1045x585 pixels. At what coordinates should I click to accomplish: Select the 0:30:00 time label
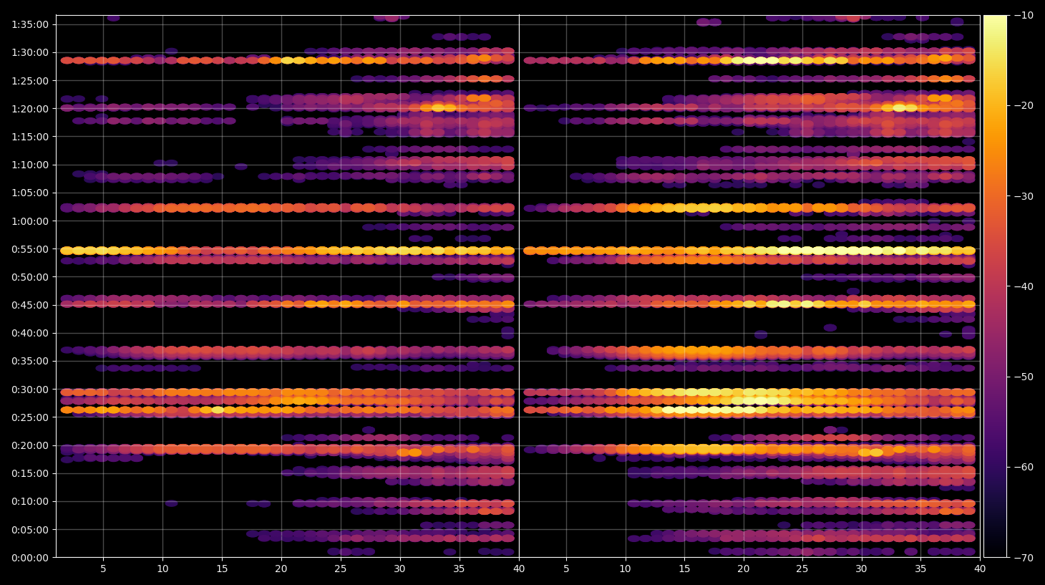tap(30, 390)
